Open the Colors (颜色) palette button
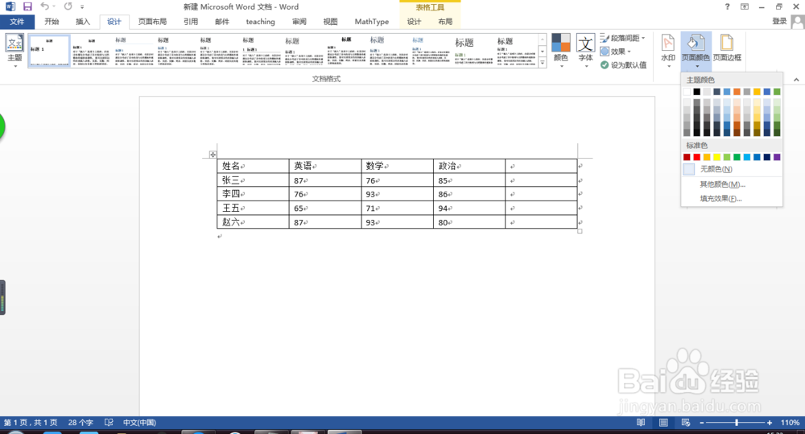 (x=560, y=50)
